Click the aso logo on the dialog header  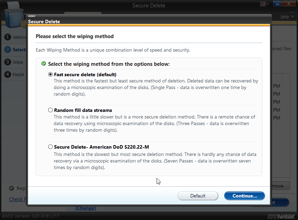[32, 16]
